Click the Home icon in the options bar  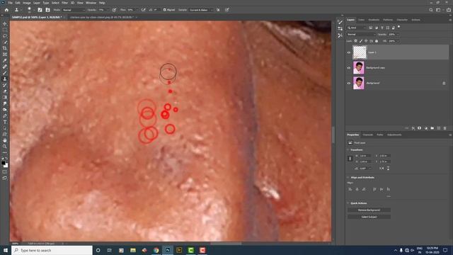pos(6,10)
